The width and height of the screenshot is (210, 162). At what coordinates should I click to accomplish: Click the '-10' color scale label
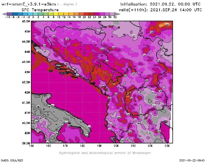[8, 17]
